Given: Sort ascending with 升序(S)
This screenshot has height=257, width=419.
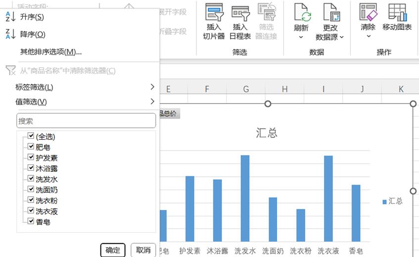Looking at the screenshot, I should coord(32,17).
